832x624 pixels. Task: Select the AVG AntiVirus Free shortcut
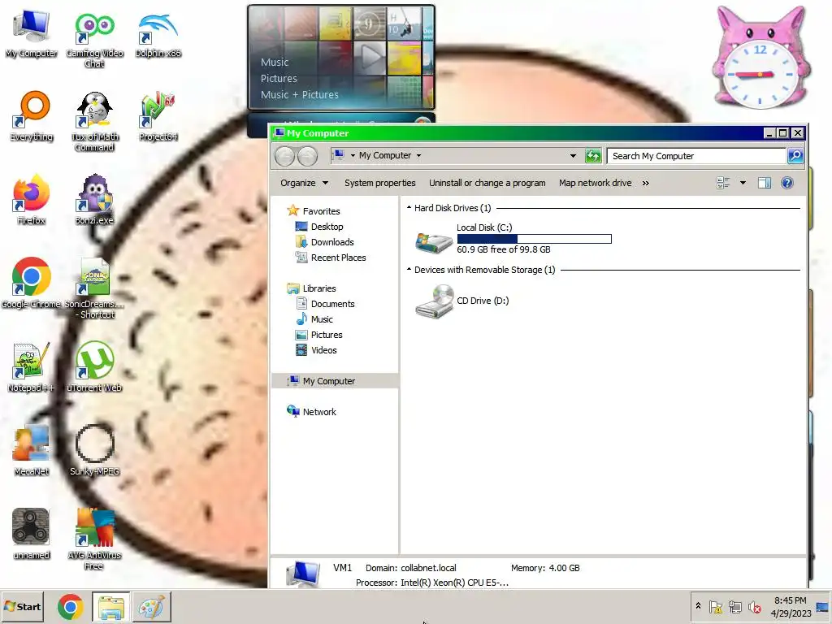pos(94,539)
